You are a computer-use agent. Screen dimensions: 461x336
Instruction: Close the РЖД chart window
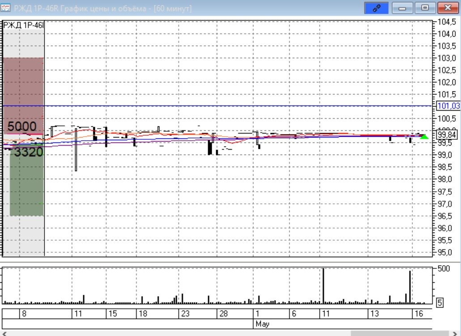pos(448,8)
